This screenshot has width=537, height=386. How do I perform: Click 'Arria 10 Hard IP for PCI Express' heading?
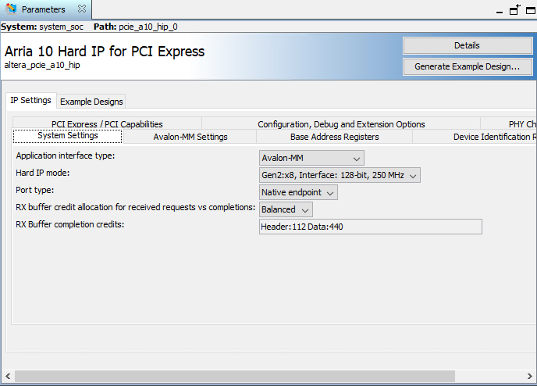[105, 52]
